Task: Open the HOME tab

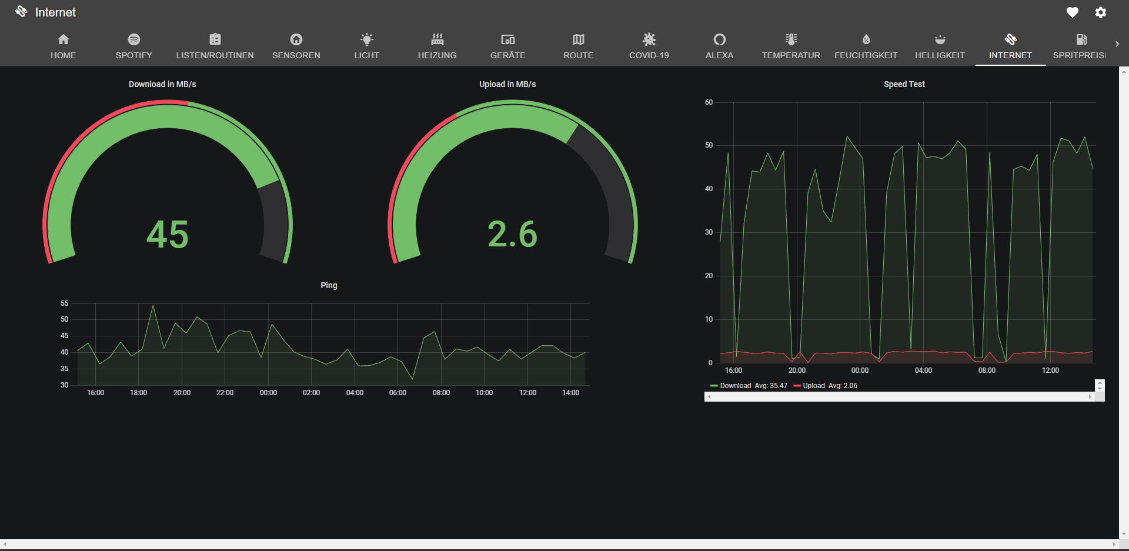Action: pos(63,46)
